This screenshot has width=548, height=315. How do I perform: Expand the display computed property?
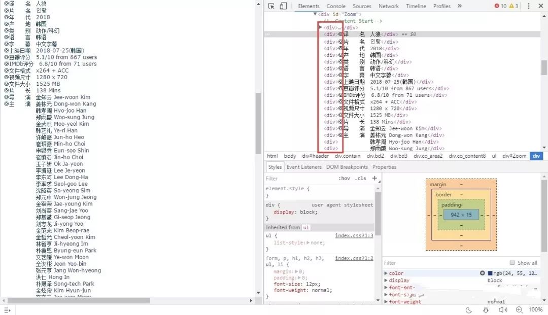(x=386, y=280)
